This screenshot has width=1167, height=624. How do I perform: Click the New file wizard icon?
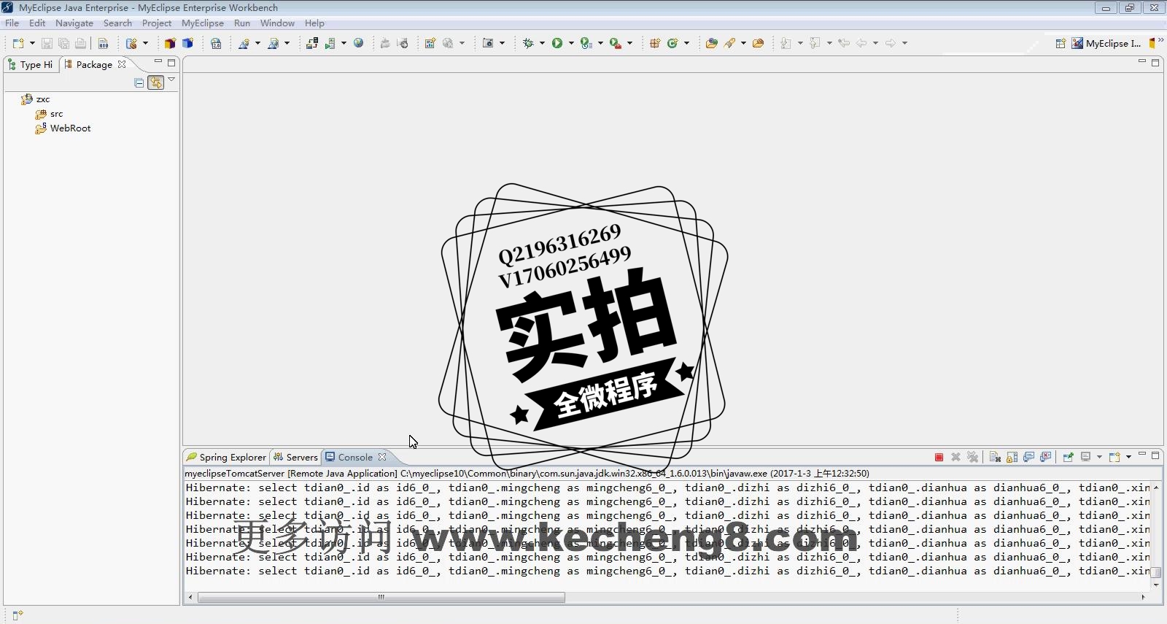(x=18, y=43)
